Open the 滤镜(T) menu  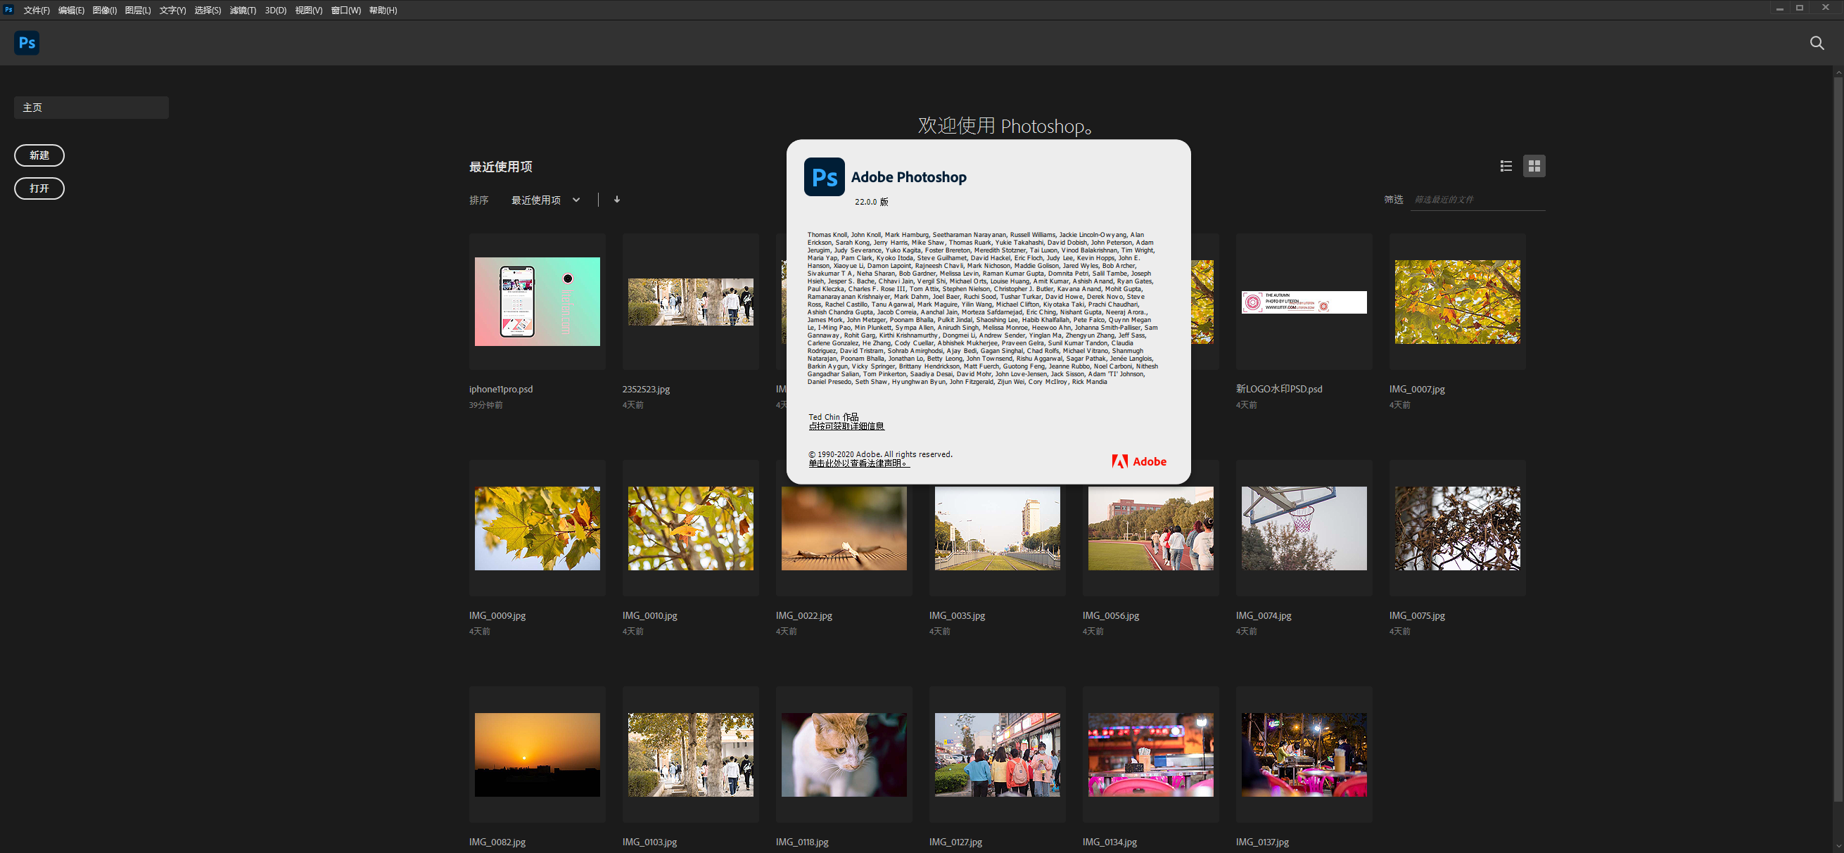click(x=243, y=10)
